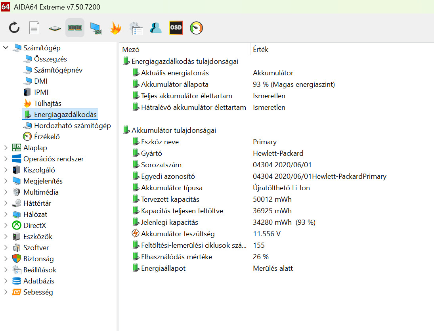Expand the Eszközök tree node
Viewport: 434px width, 331px height.
pos(6,236)
